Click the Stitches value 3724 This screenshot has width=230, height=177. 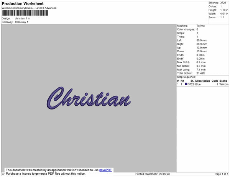[x=223, y=3]
